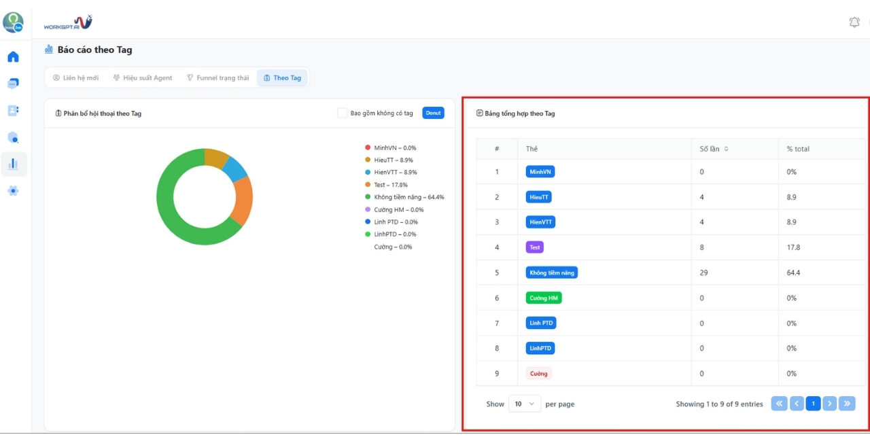Click the notification bell icon

tap(854, 22)
